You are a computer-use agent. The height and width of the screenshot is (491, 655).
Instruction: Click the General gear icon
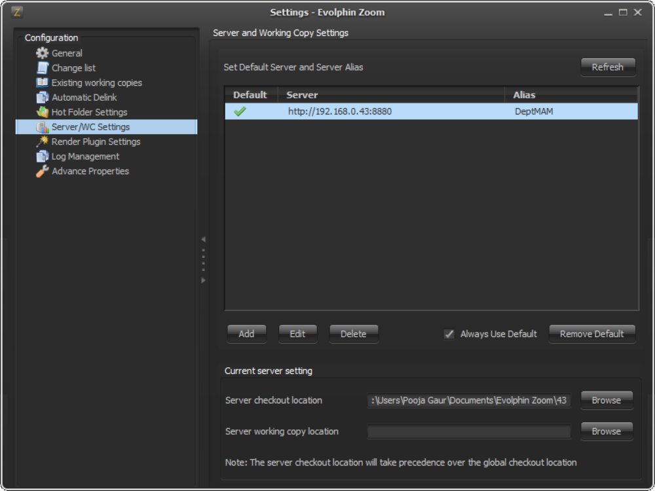pos(42,53)
